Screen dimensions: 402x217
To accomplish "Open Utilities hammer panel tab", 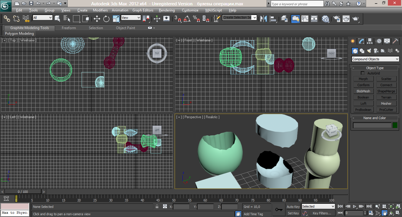I will pyautogui.click(x=396, y=41).
